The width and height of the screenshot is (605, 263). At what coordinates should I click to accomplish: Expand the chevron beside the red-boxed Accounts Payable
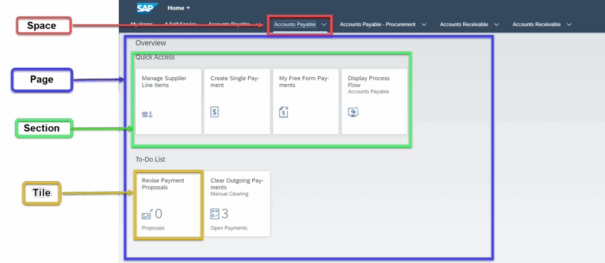click(x=324, y=25)
